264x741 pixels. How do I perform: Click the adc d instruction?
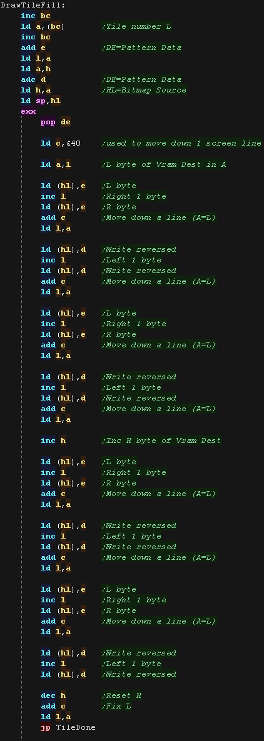pyautogui.click(x=34, y=79)
